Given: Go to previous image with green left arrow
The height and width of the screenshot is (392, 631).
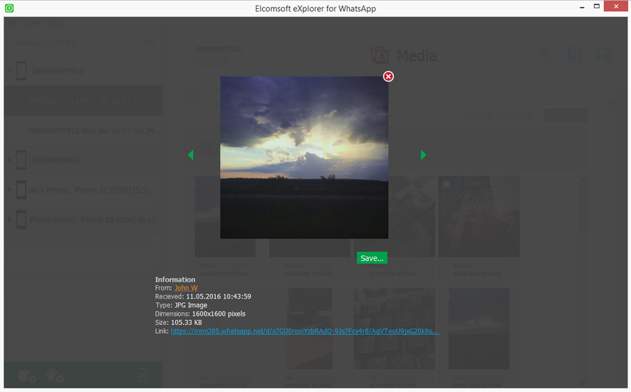Looking at the screenshot, I should tap(191, 154).
